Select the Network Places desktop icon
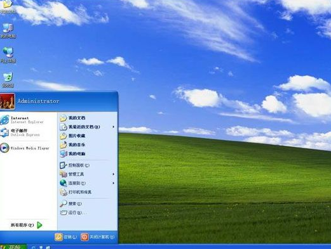The width and height of the screenshot is (331, 249). pos(8,55)
